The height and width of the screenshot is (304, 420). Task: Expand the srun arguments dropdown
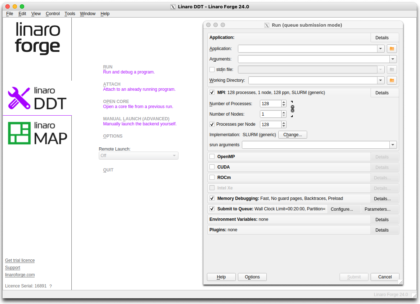point(393,145)
